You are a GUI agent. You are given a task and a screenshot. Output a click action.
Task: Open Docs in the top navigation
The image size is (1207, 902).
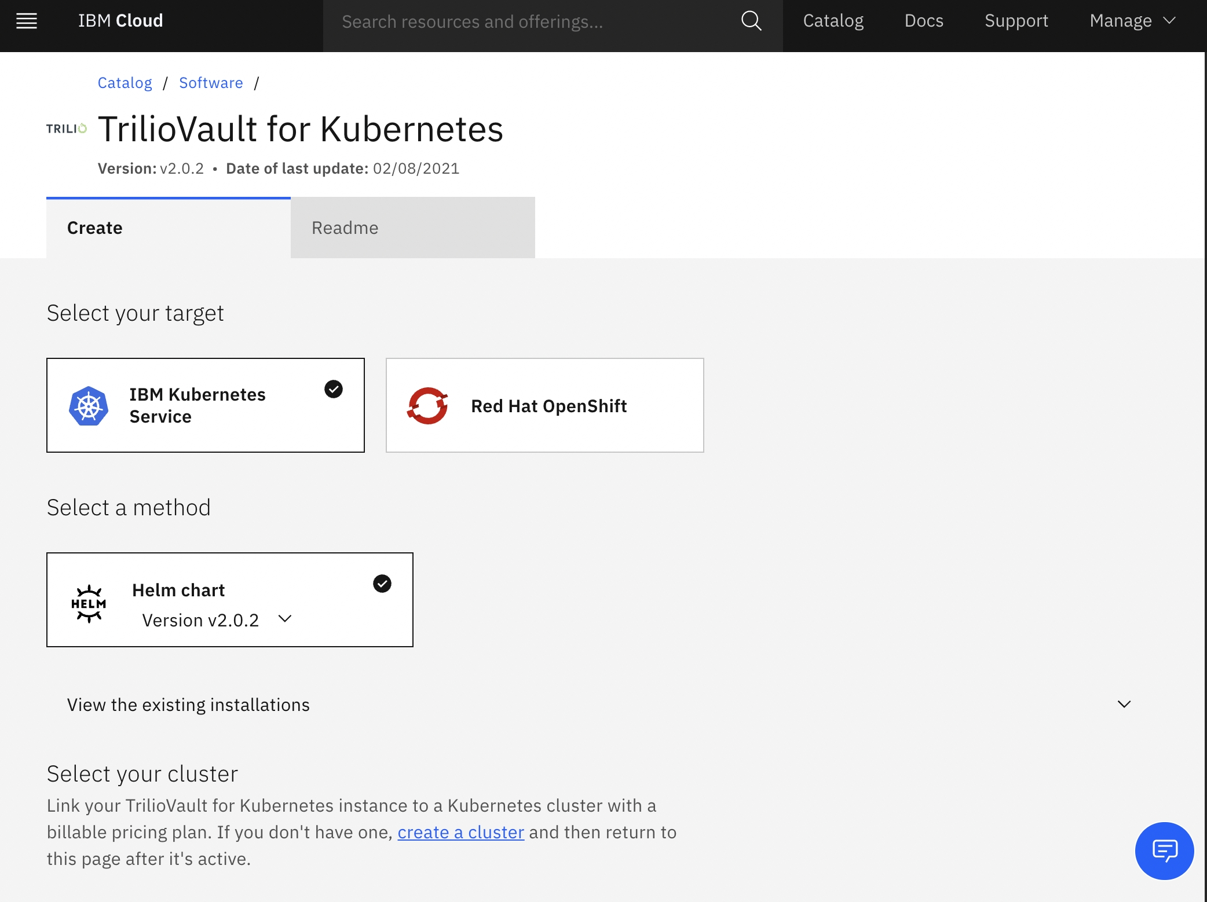click(x=924, y=21)
